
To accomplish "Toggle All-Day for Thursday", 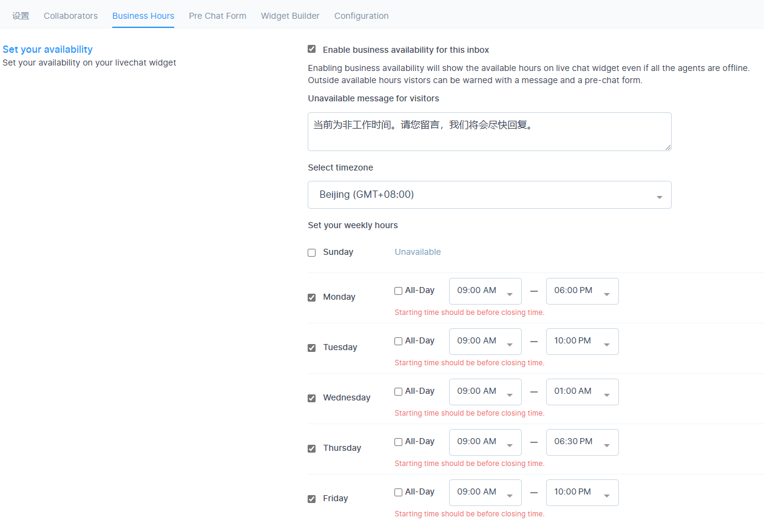I will point(398,442).
